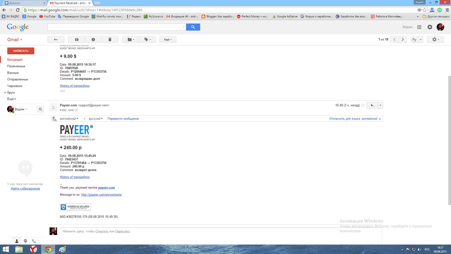
Task: Switch to the phone calls tab
Action: (x=34, y=241)
